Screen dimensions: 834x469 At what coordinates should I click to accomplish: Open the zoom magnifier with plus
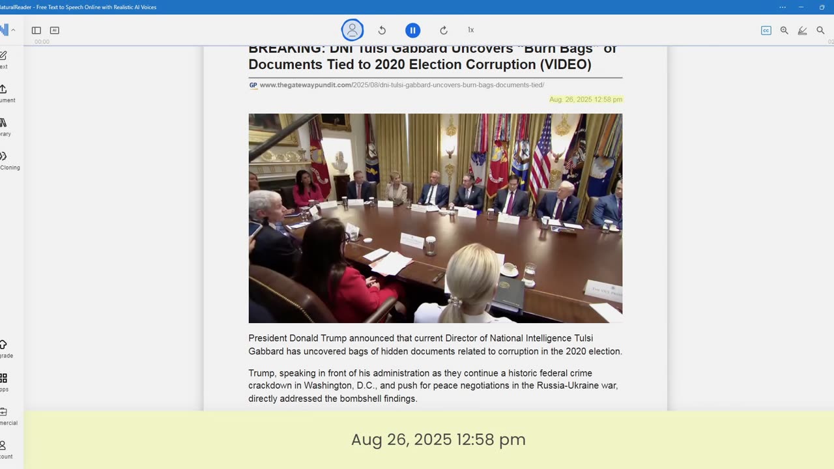pyautogui.click(x=784, y=30)
